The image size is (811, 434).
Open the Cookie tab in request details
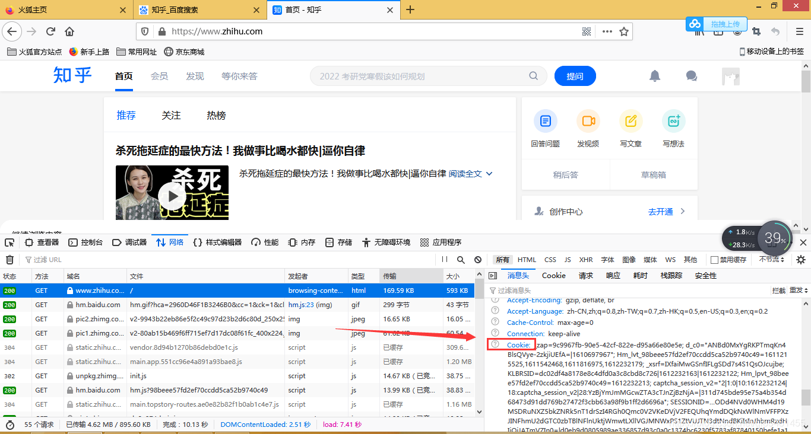554,275
